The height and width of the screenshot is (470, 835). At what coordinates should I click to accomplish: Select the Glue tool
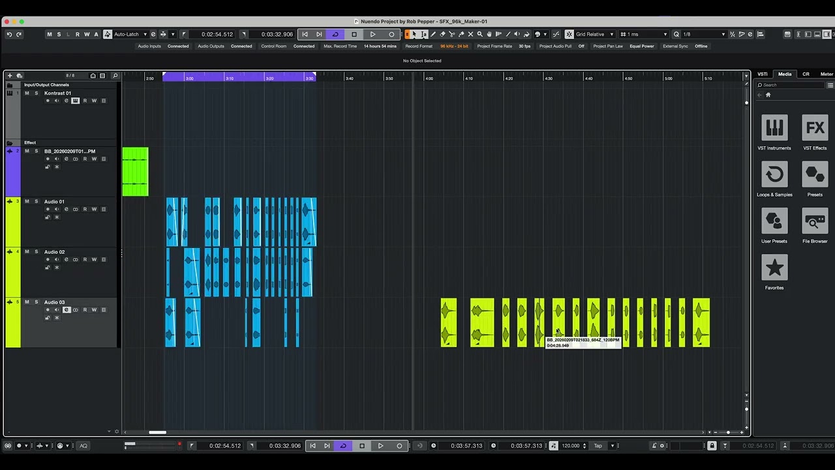click(461, 34)
